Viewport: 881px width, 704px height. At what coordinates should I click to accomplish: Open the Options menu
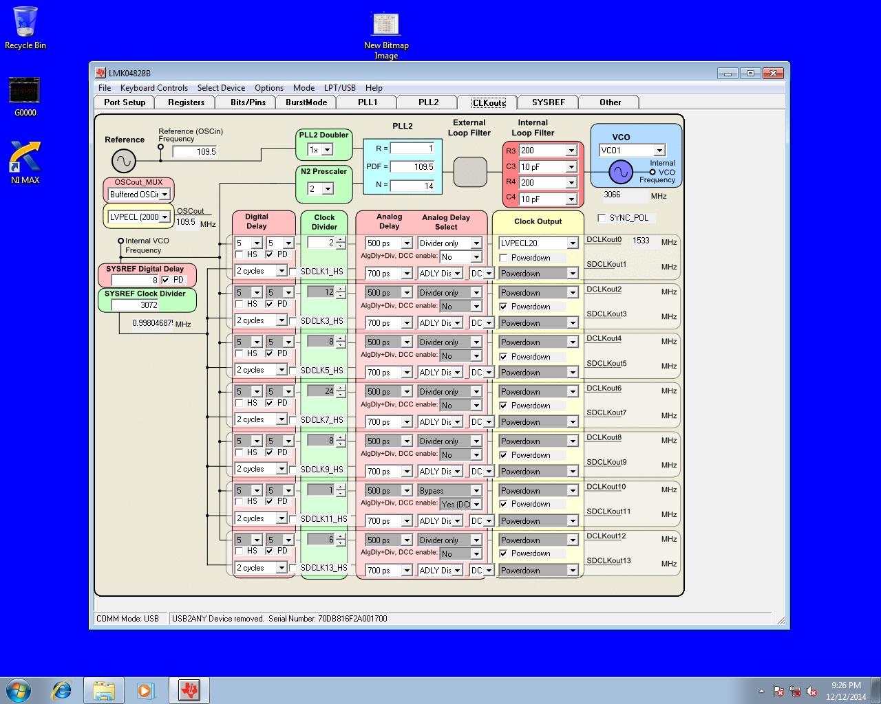pos(269,88)
